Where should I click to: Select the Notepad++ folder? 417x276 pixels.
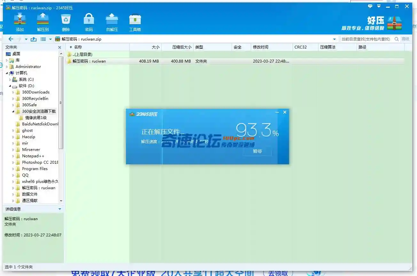coord(33,156)
